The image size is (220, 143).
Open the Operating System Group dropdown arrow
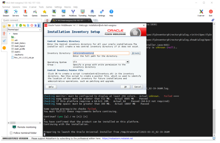click(x=128, y=62)
